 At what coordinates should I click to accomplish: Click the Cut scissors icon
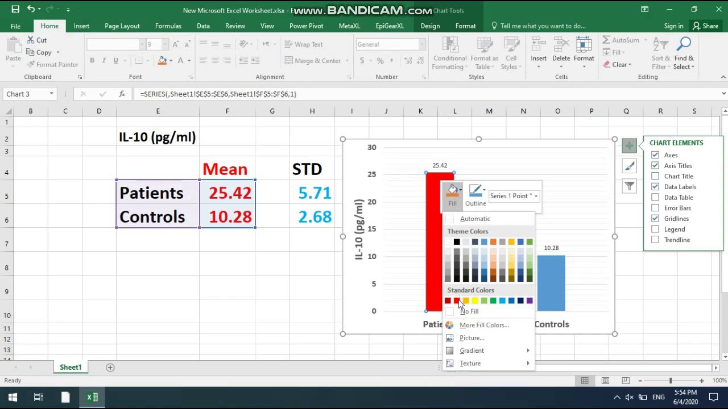pos(30,40)
